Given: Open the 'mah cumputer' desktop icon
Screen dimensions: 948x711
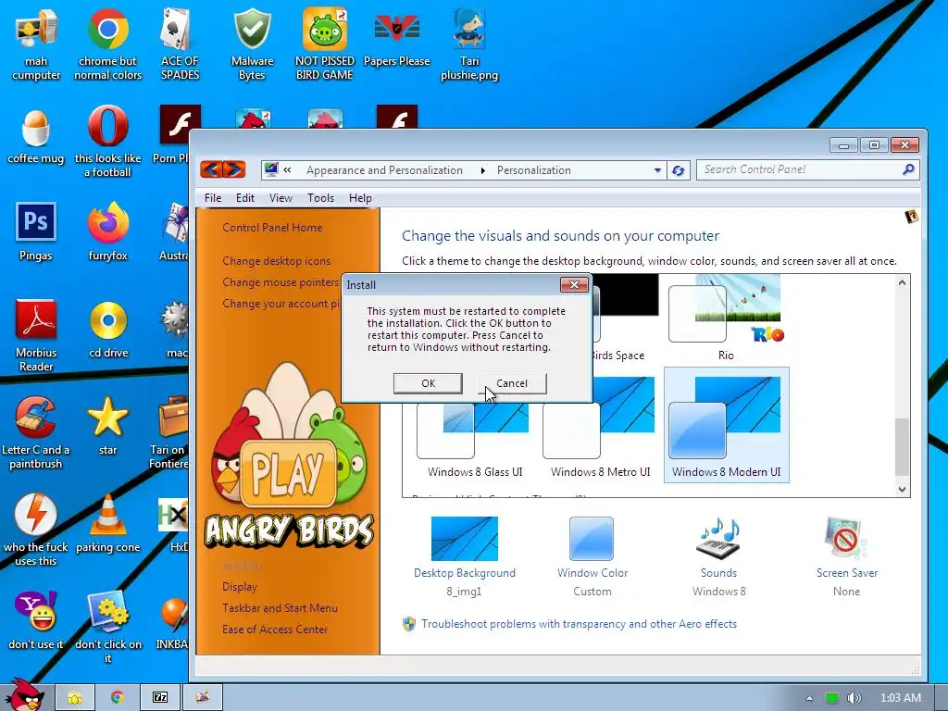Looking at the screenshot, I should [x=36, y=45].
